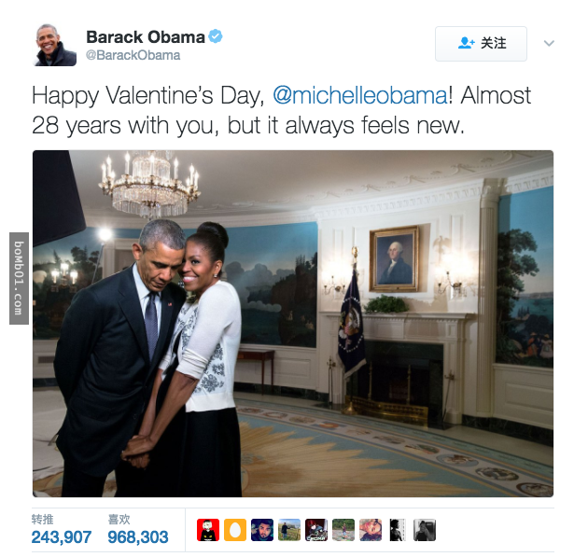Open the Barack Obama display name link

click(x=146, y=36)
